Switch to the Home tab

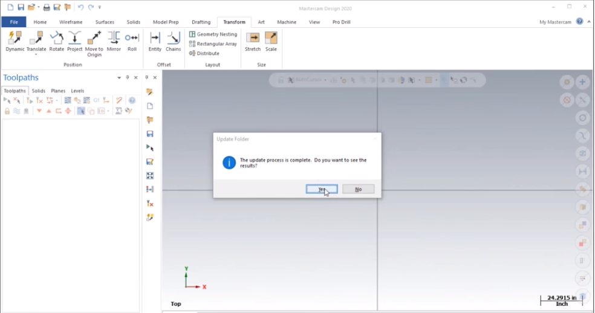40,22
